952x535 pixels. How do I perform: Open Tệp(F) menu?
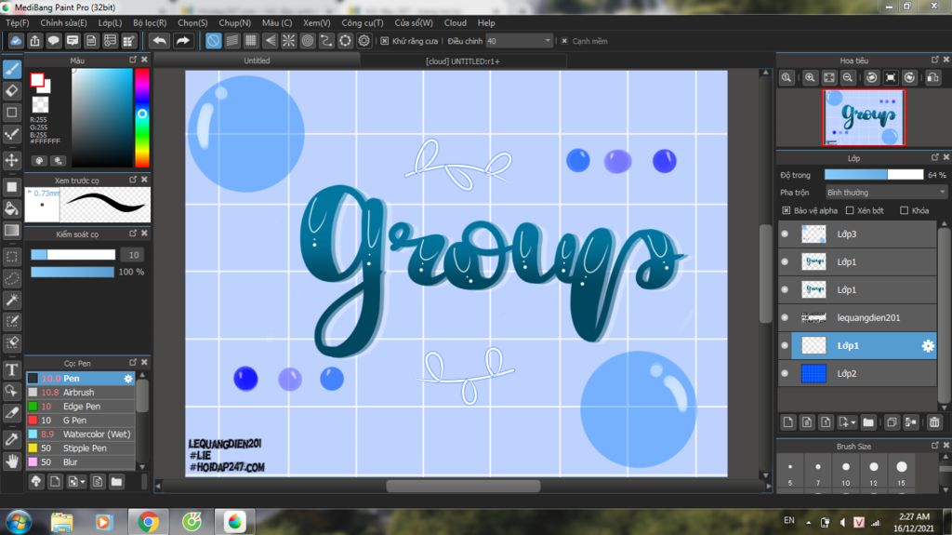tap(18, 22)
